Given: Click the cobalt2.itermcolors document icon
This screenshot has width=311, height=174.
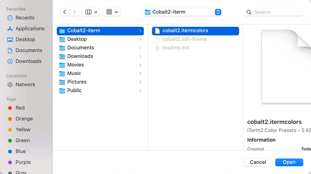Looking at the screenshot, I should click(157, 31).
